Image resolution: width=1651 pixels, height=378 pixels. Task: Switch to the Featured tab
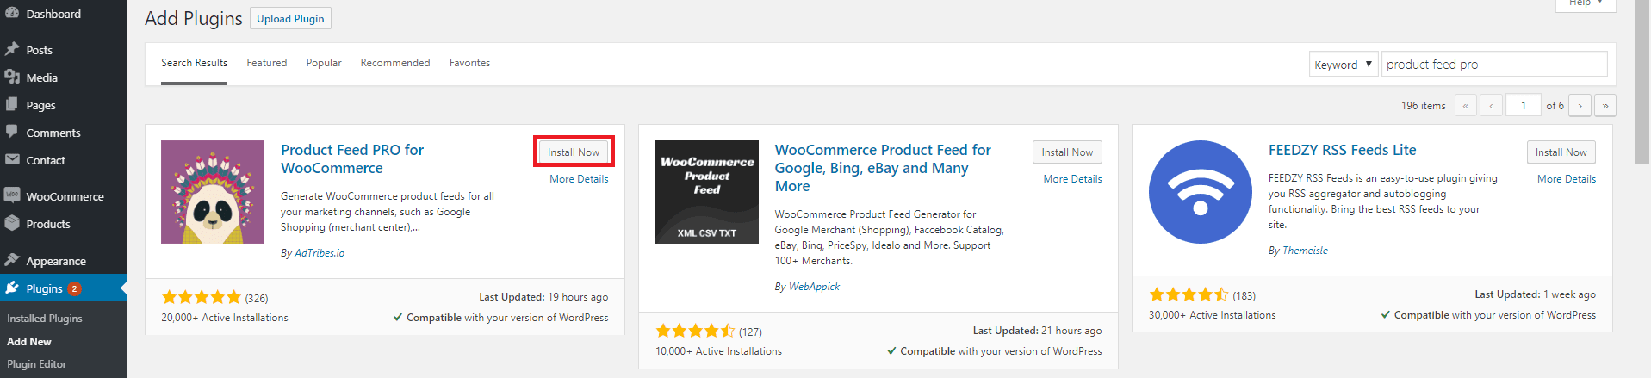(x=267, y=63)
